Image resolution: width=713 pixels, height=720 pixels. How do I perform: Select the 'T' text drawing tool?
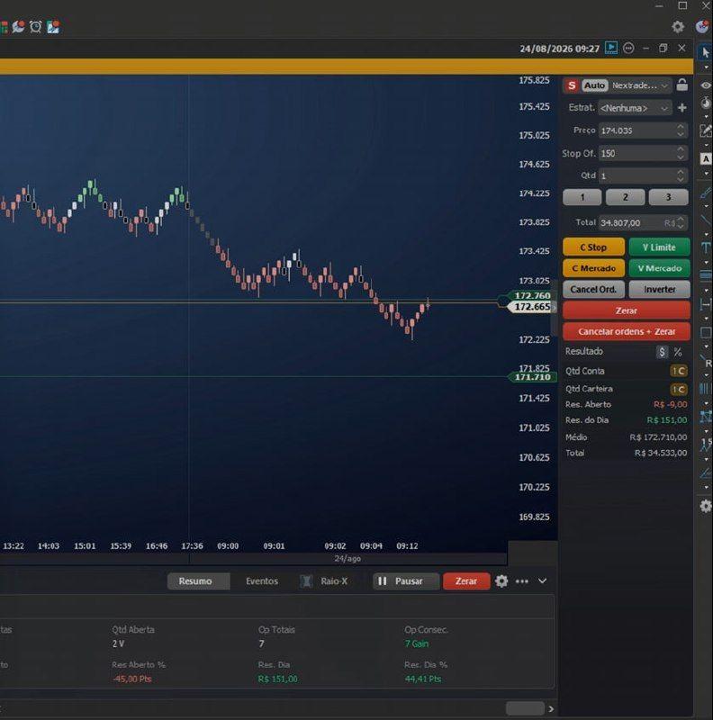point(706,248)
